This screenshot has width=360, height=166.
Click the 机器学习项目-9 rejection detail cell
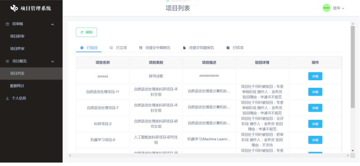[262, 140]
